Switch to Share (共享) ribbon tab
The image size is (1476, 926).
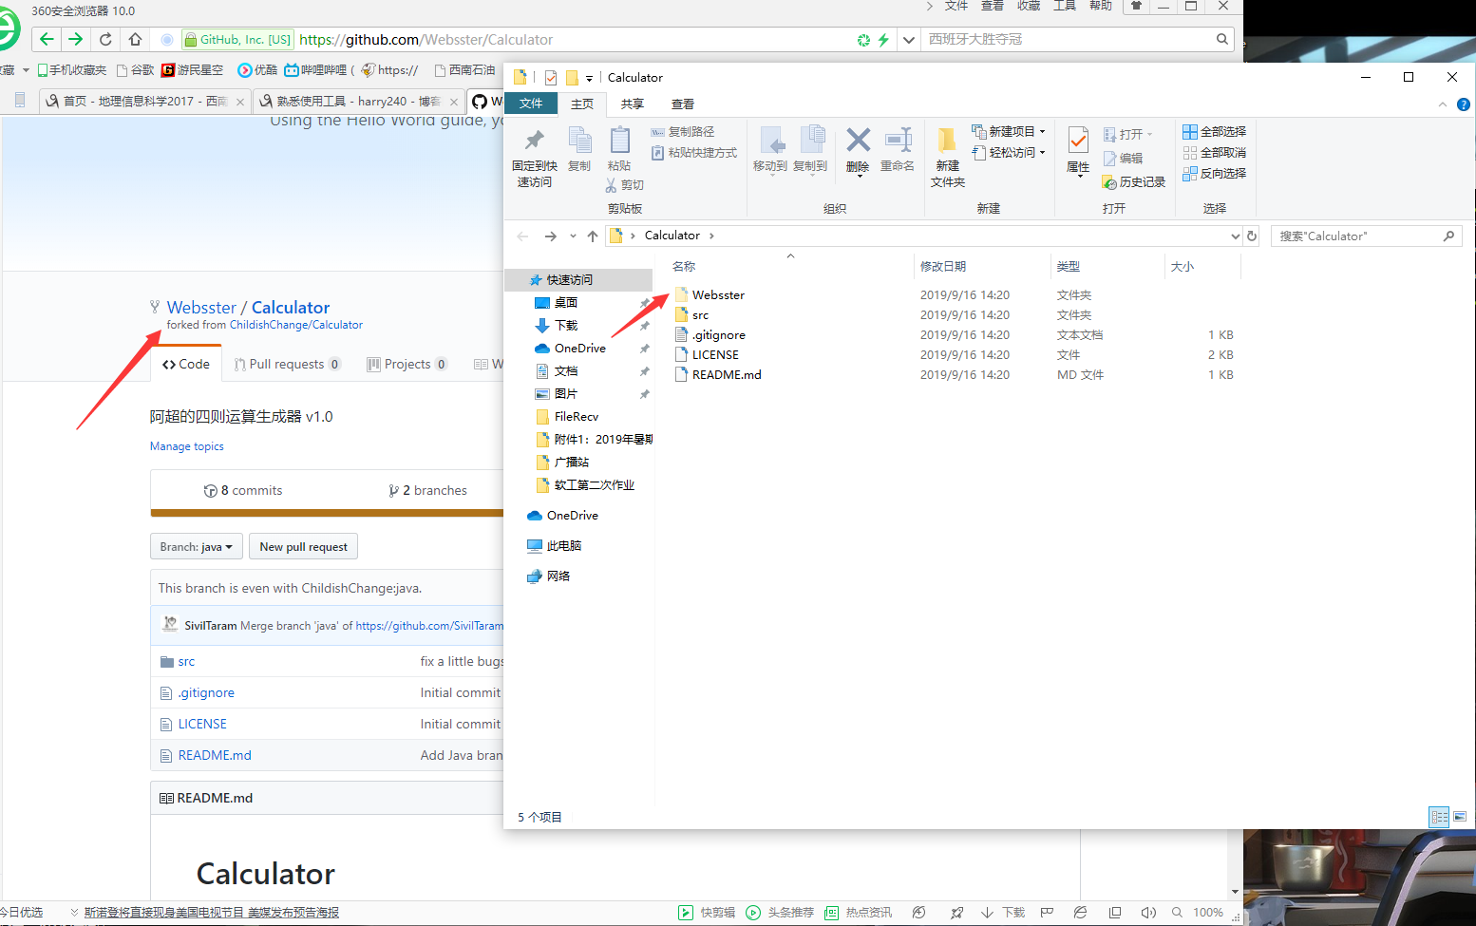coord(633,104)
